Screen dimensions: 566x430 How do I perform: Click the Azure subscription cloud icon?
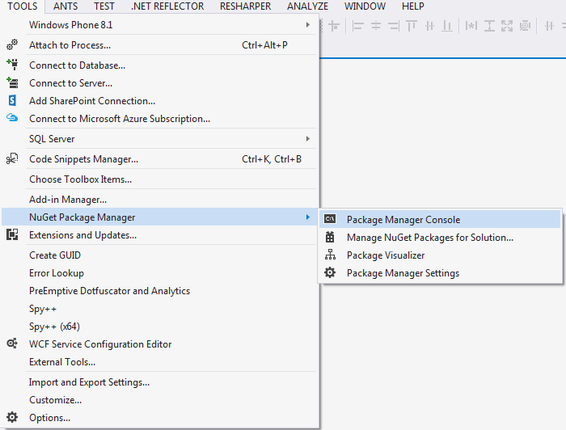tap(12, 117)
